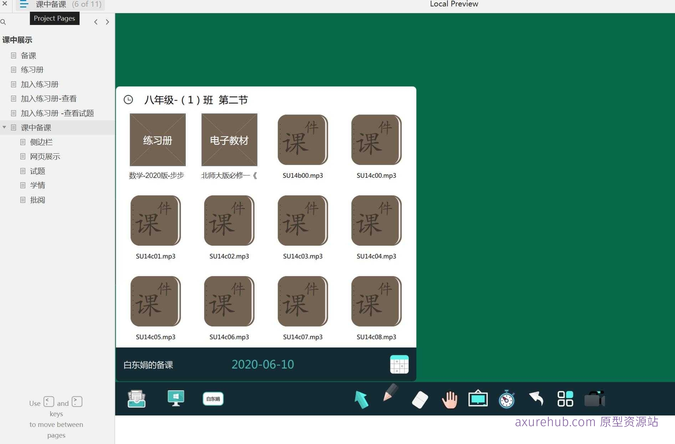Open the screen display board icon
The image size is (675, 444).
coord(478,399)
